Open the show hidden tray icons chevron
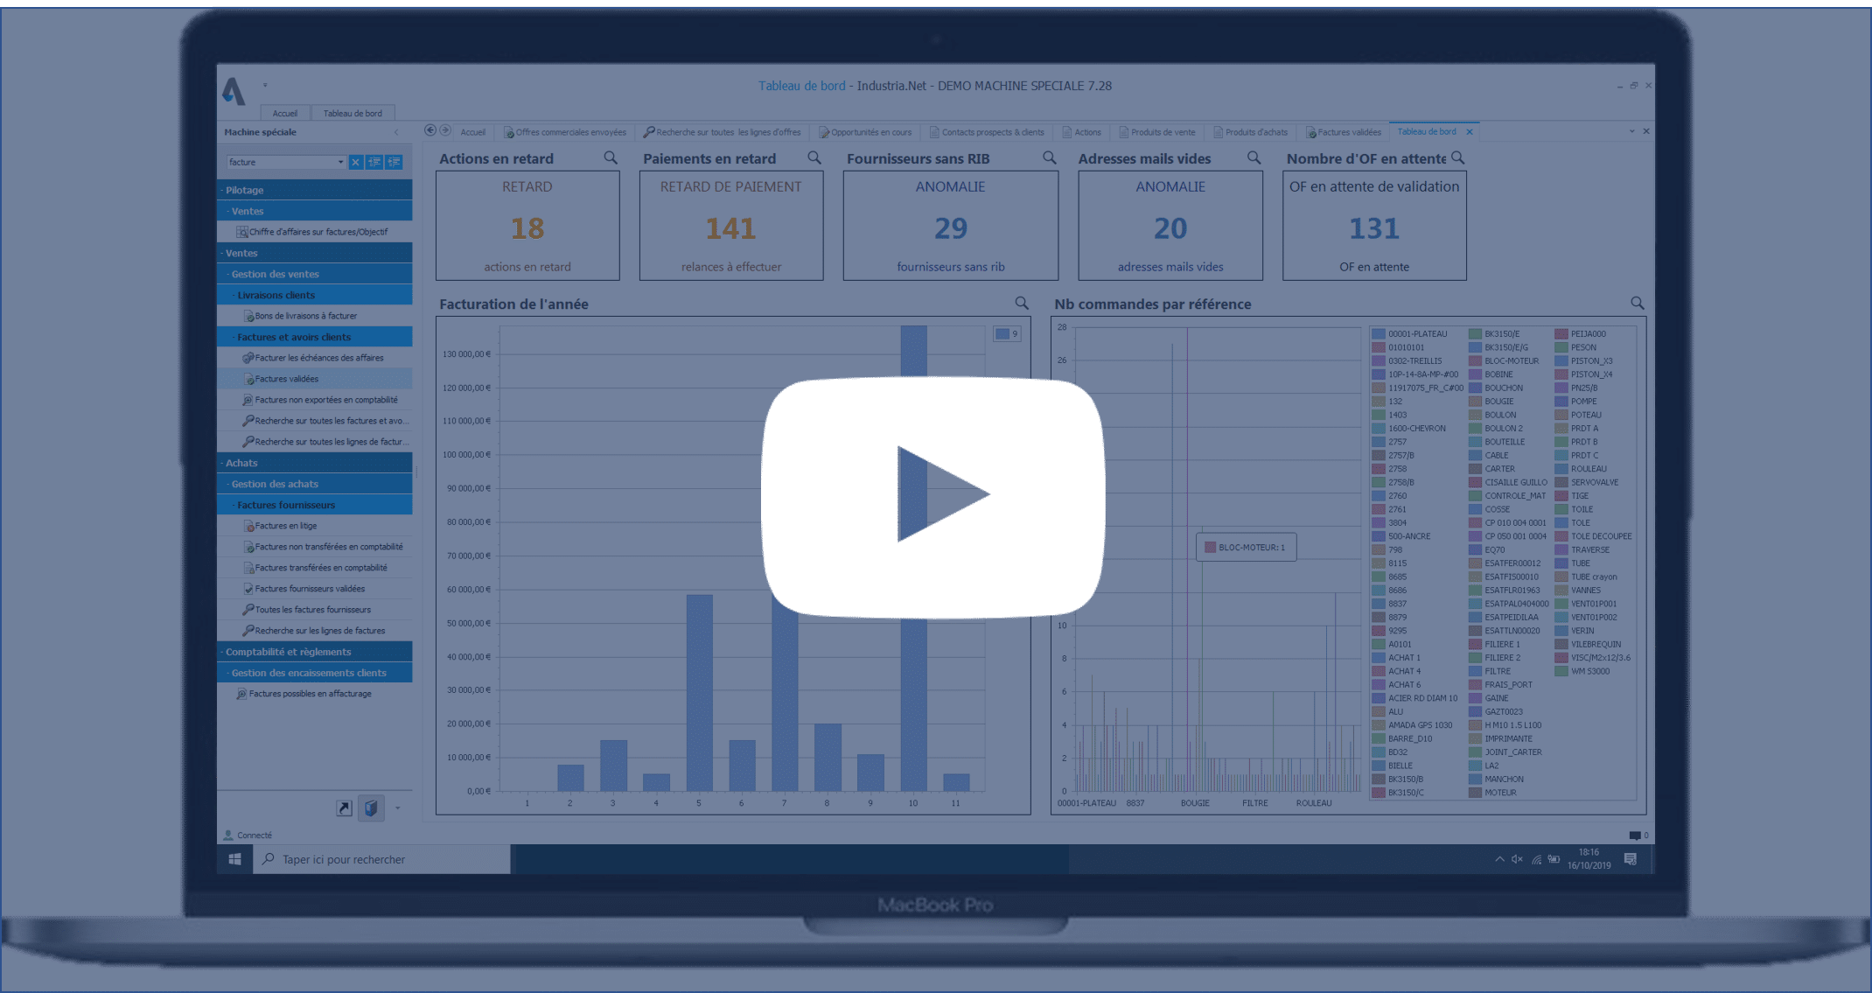Image resolution: width=1872 pixels, height=993 pixels. tap(1499, 859)
